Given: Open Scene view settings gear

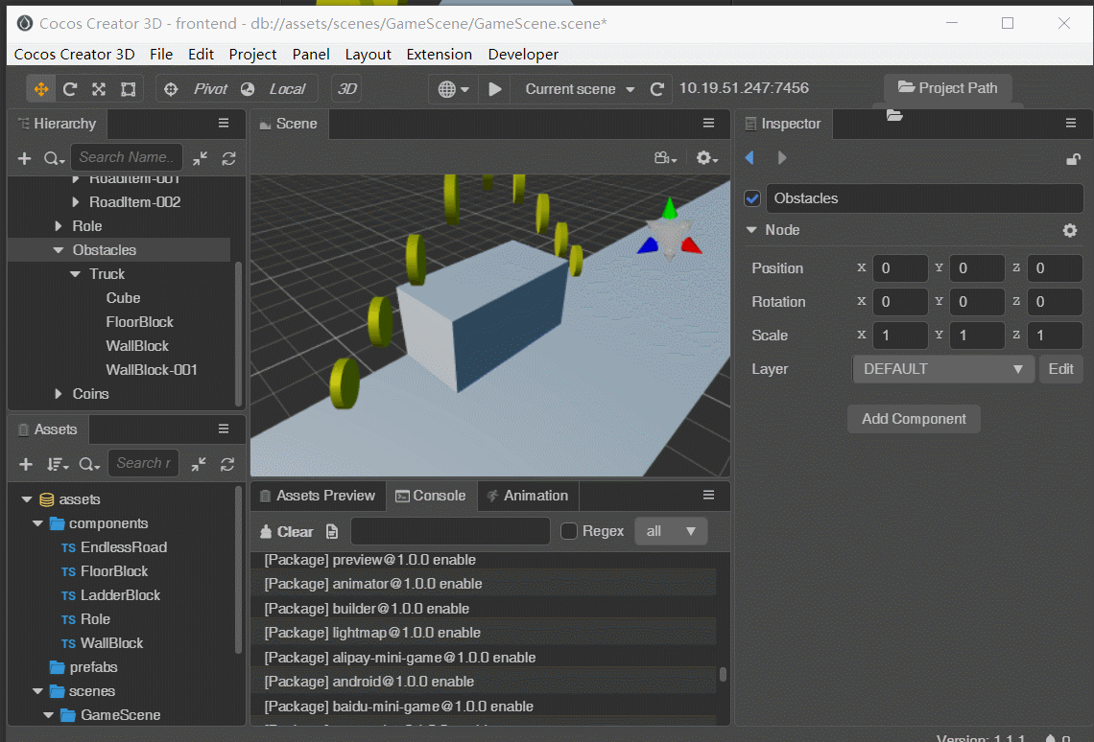Looking at the screenshot, I should (x=706, y=158).
